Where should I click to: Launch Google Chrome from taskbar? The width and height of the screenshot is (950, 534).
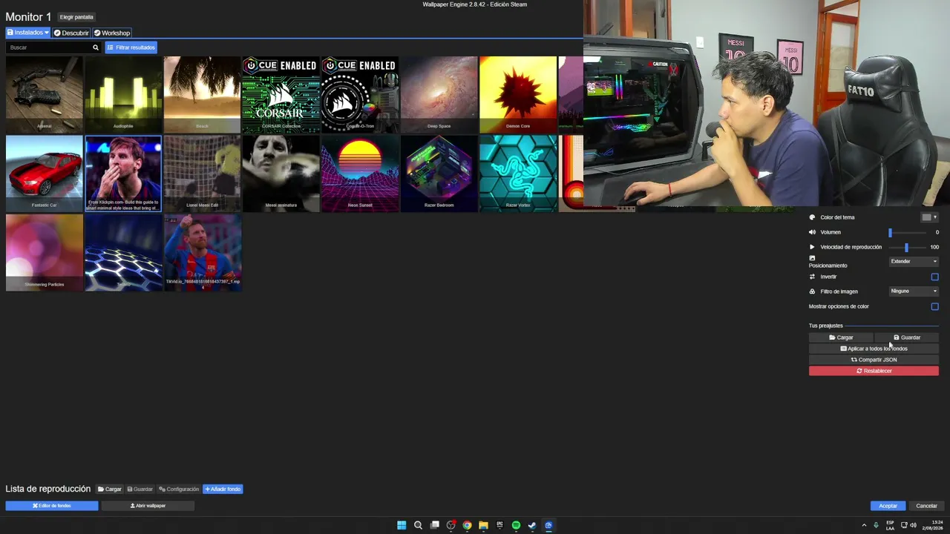coord(467,525)
